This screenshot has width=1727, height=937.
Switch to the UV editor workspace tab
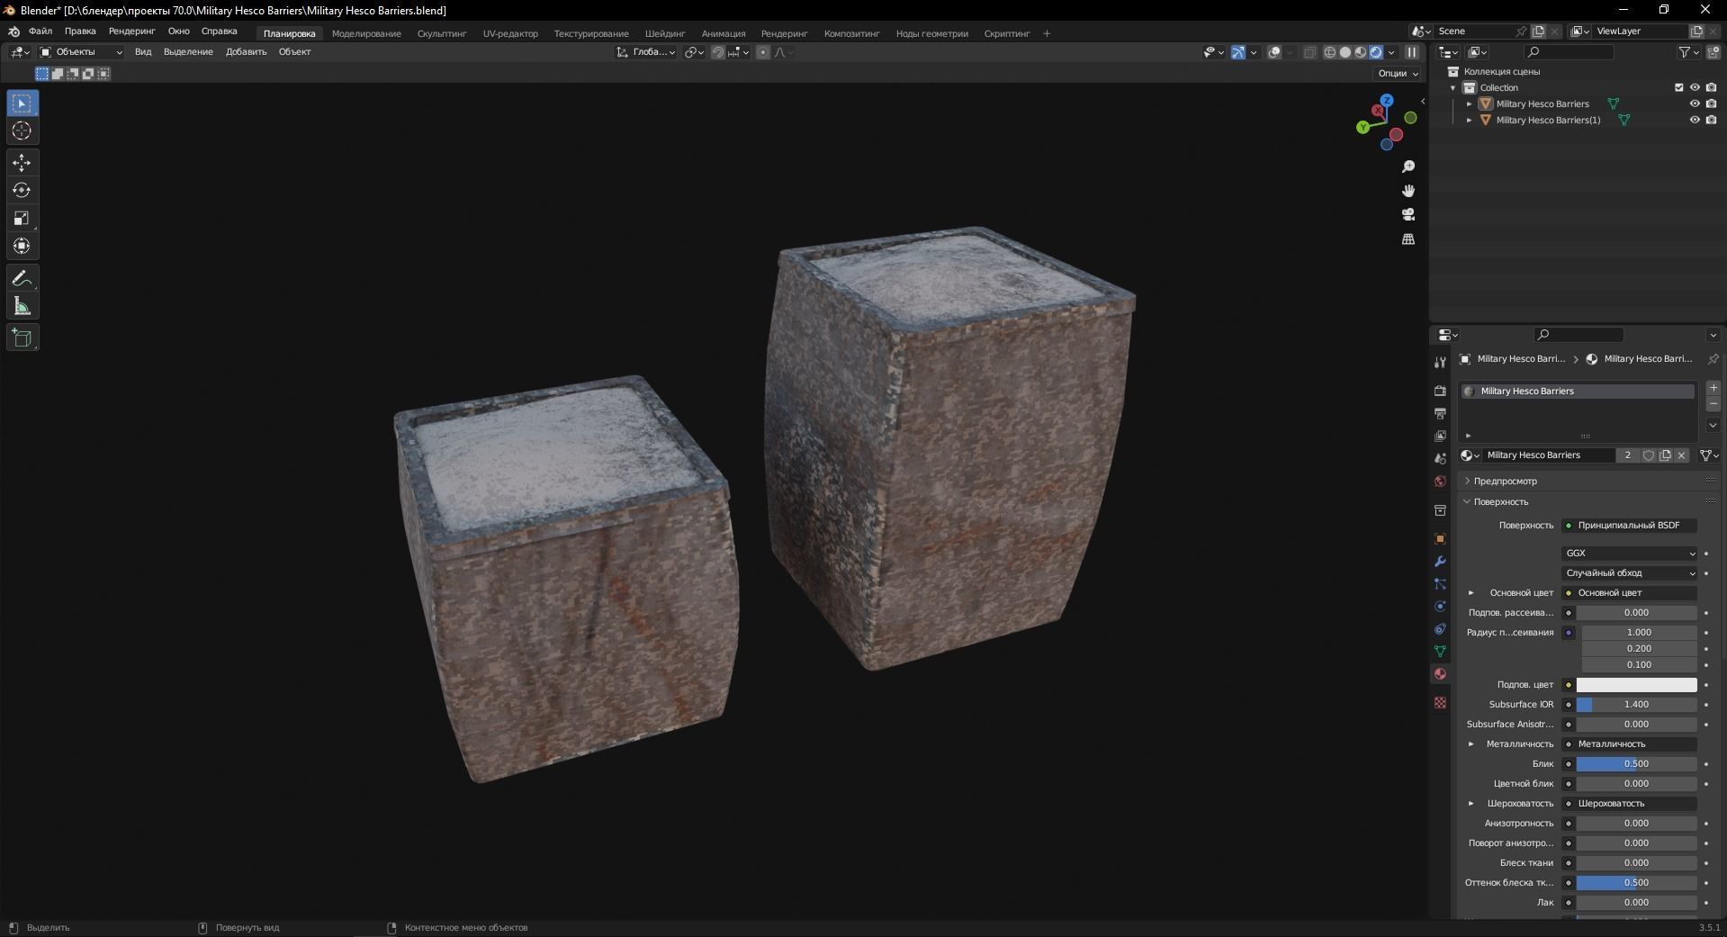pyautogui.click(x=510, y=33)
